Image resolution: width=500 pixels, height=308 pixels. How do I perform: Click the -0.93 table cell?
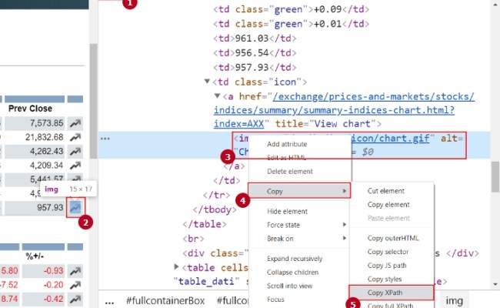click(x=43, y=271)
